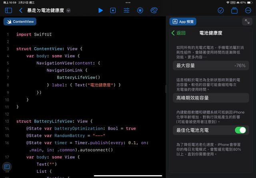Open the app settings sliders icon
256x178 pixels.
tap(126, 10)
